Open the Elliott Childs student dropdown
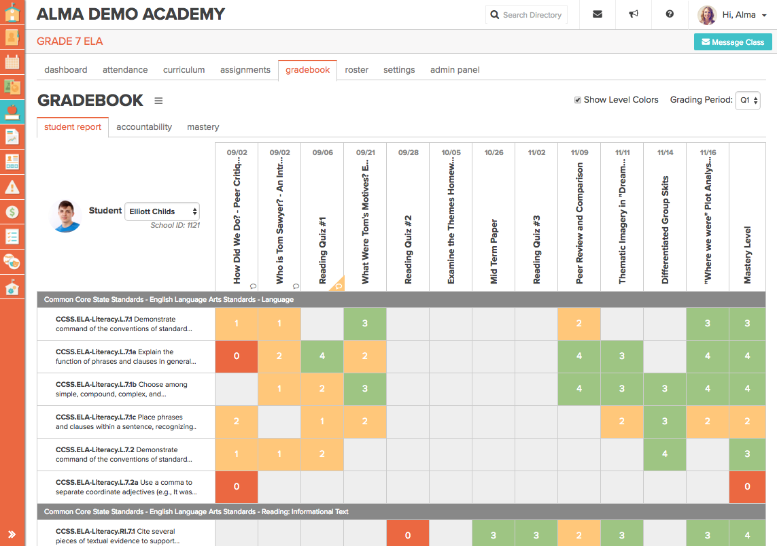777x546 pixels. click(x=162, y=211)
